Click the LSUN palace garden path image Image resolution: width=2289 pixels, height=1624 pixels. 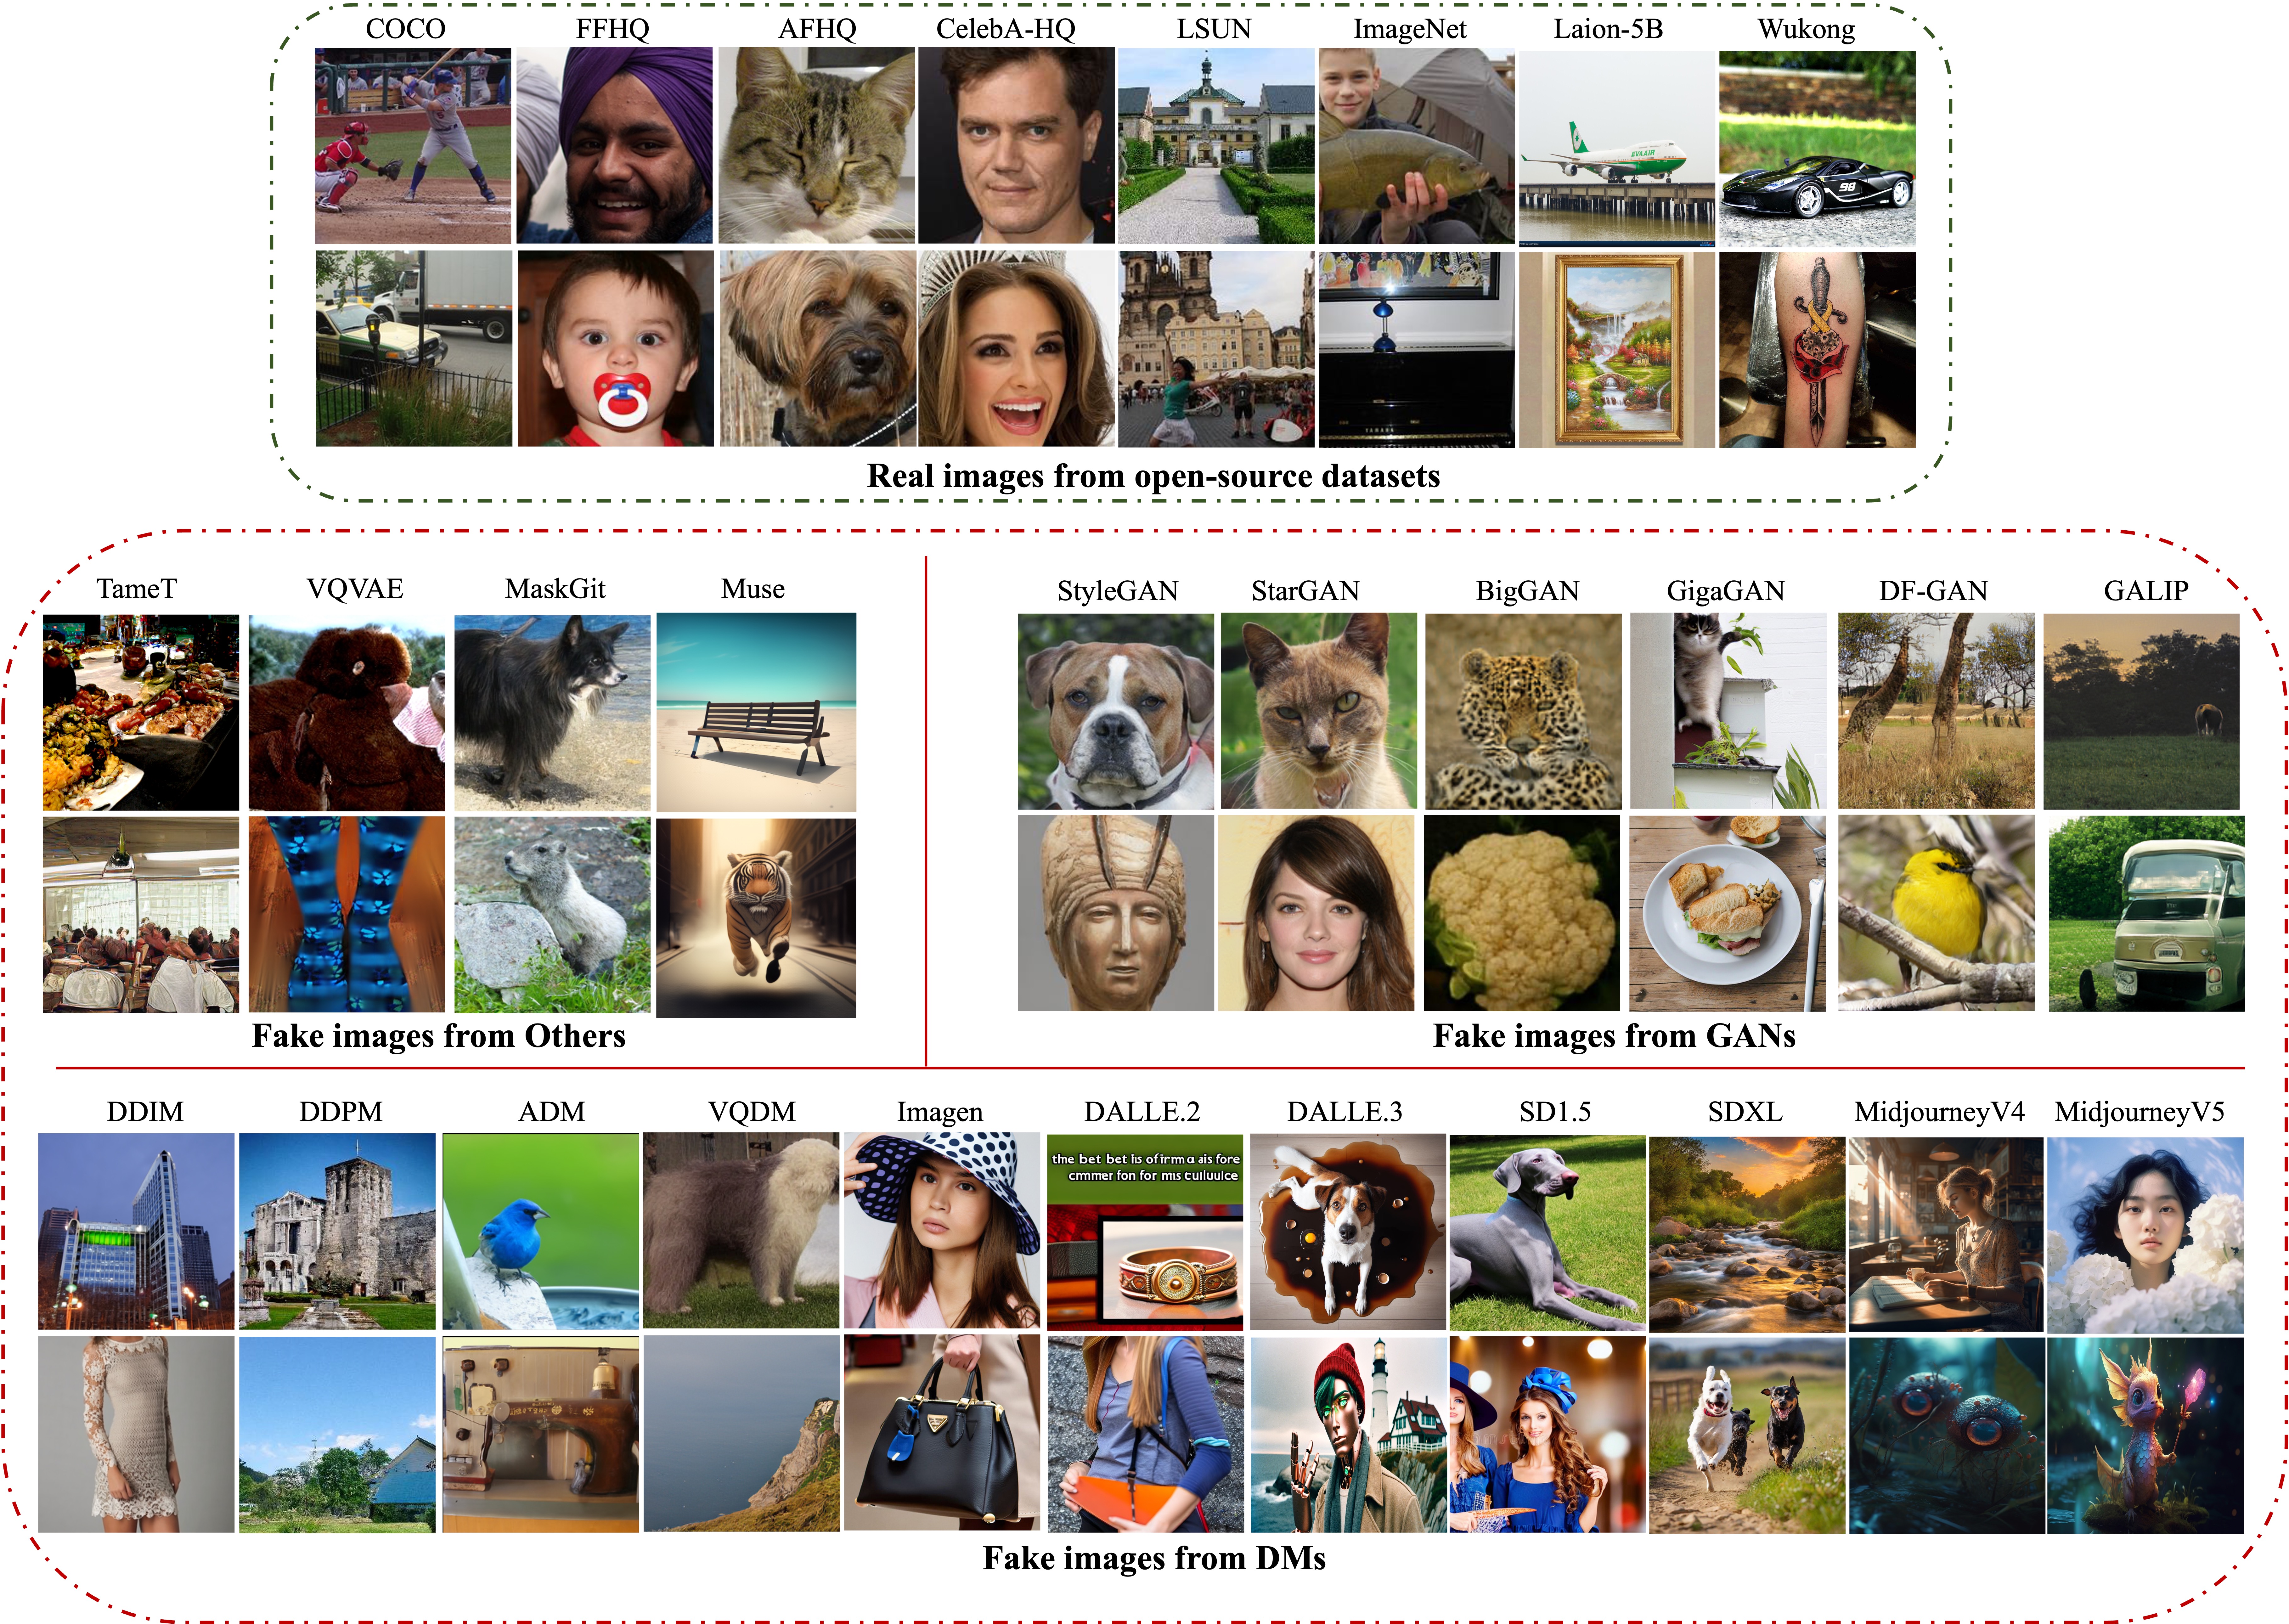coord(1216,146)
